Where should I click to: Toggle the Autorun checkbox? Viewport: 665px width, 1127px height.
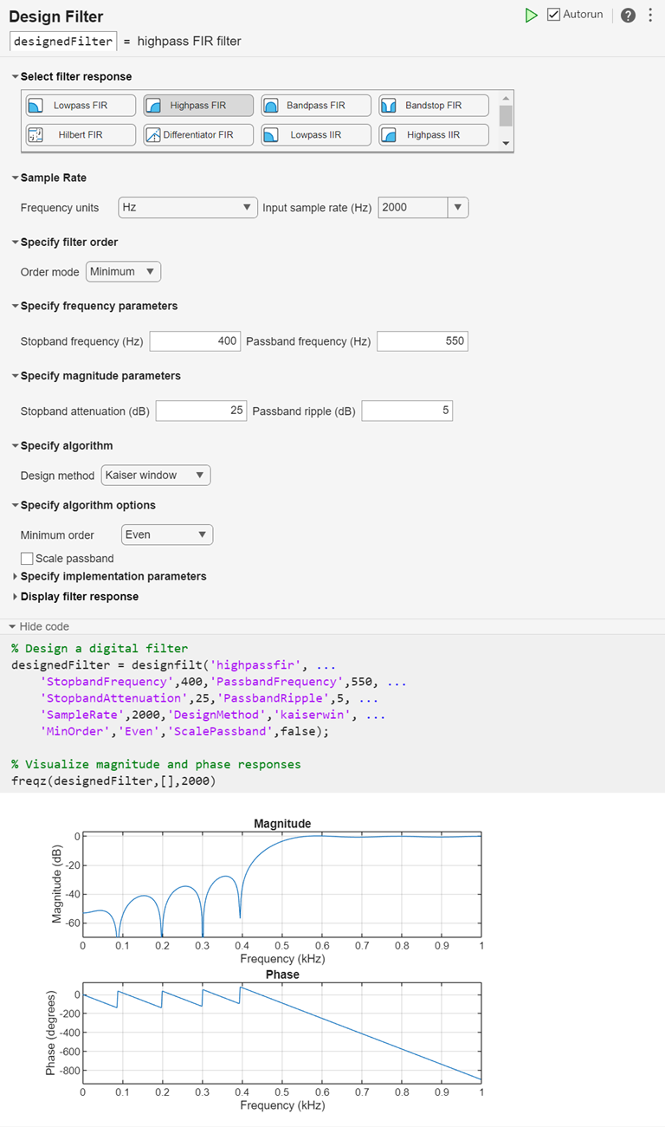552,14
